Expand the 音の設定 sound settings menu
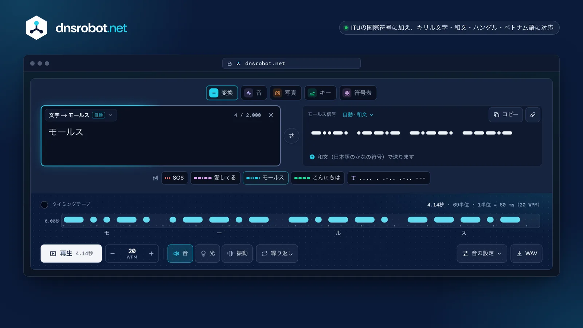Screen dimensions: 583x328 (482, 254)
